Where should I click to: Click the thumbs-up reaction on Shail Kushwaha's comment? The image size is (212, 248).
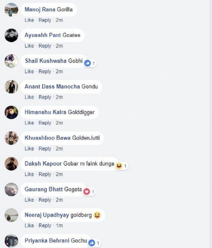(x=87, y=63)
